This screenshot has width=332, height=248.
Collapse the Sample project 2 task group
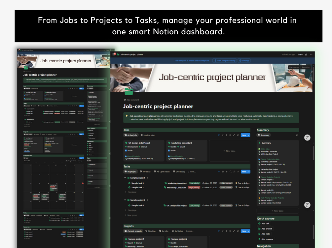[x=125, y=200]
